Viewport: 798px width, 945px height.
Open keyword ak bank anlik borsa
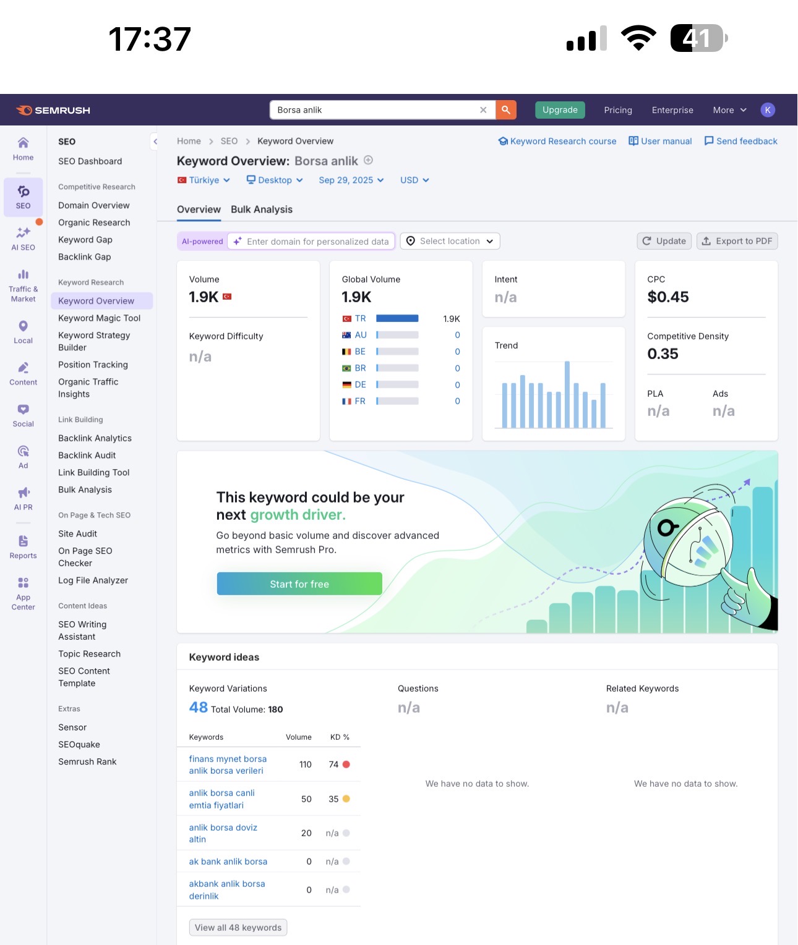click(x=228, y=862)
